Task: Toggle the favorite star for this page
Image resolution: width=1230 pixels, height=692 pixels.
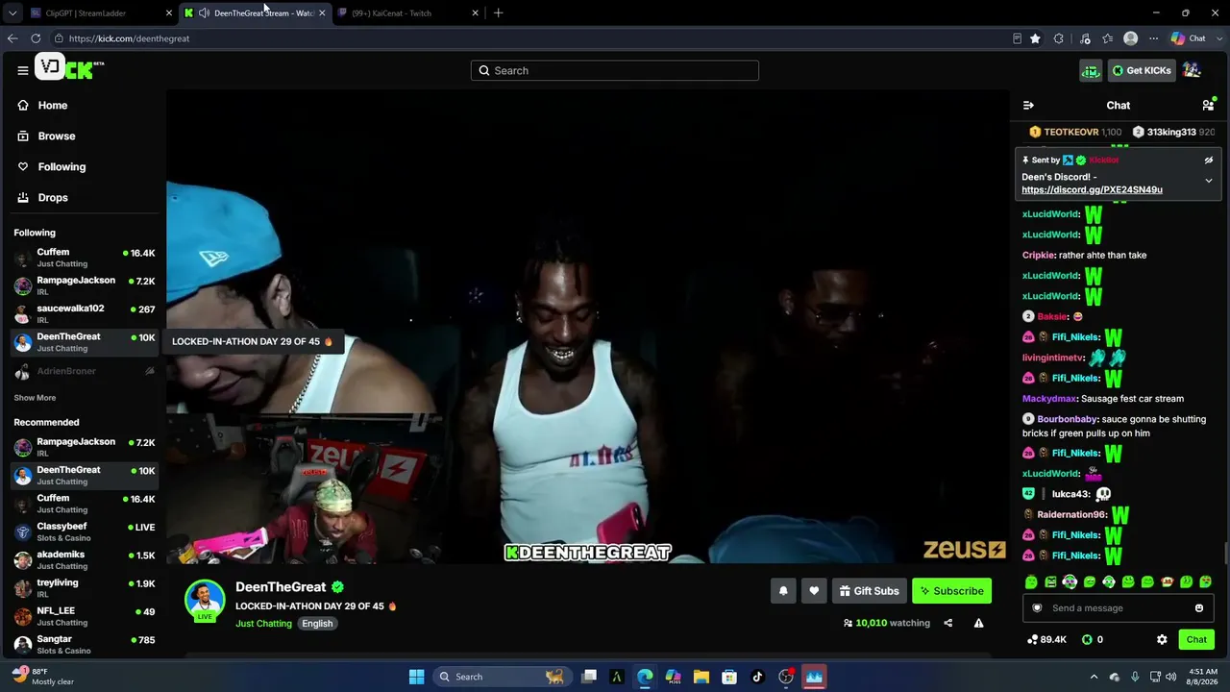Action: click(1035, 38)
